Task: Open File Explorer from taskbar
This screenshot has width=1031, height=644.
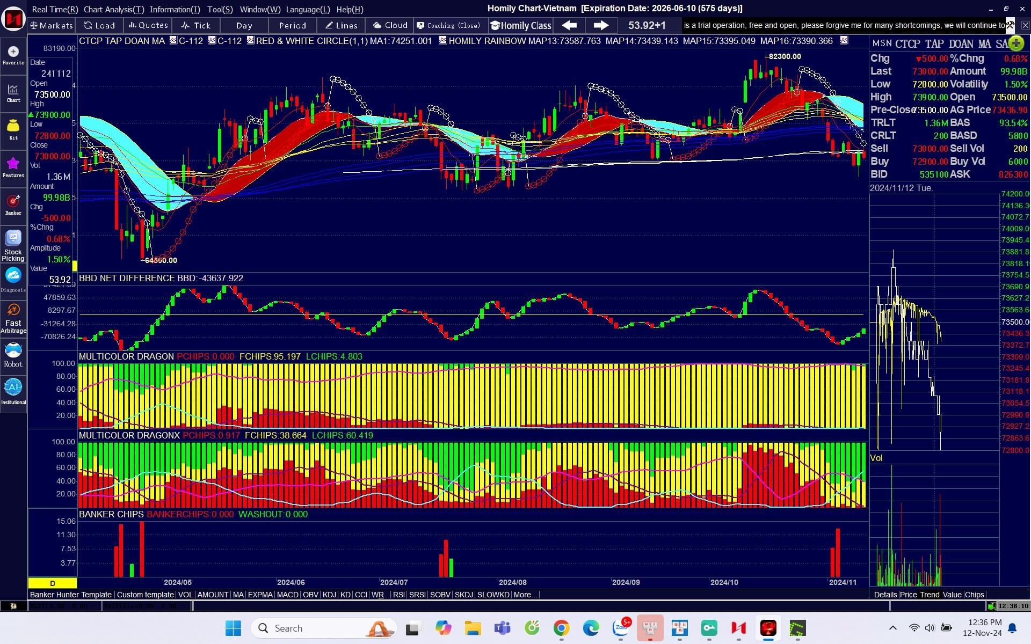Action: (473, 628)
